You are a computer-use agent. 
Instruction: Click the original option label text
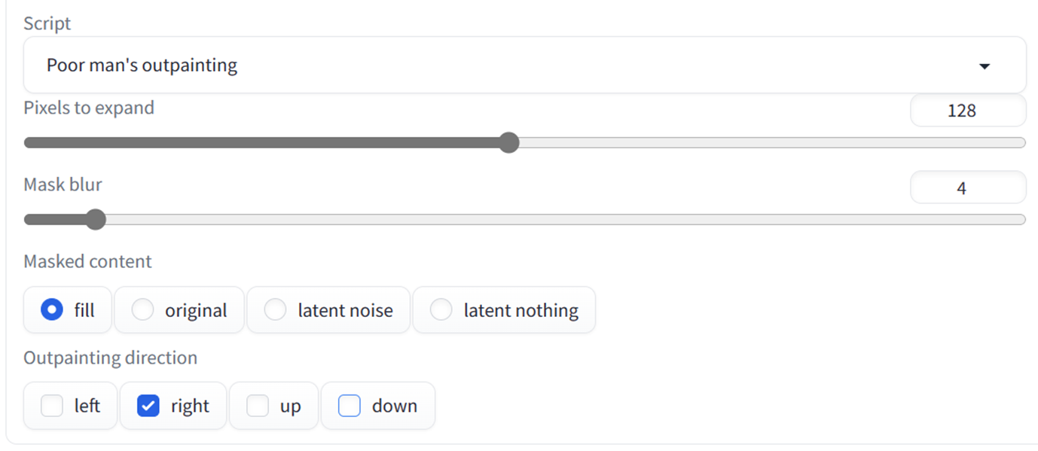[x=196, y=310]
